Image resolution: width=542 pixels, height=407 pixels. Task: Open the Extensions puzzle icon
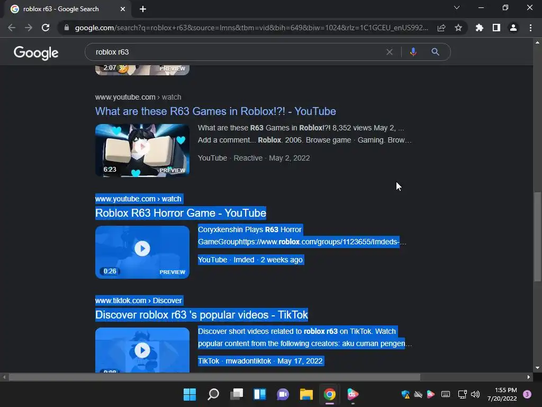tap(479, 28)
